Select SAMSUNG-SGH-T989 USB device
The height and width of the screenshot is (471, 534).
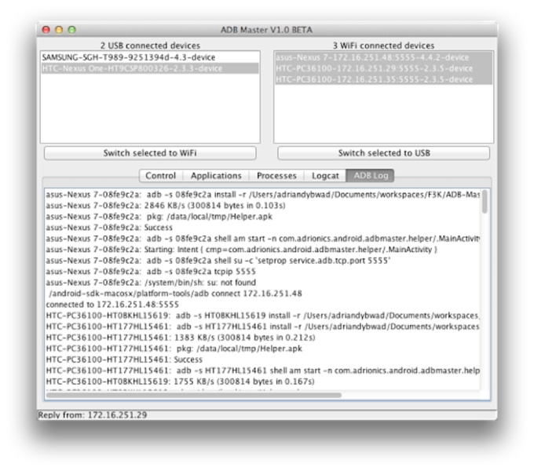[150, 57]
